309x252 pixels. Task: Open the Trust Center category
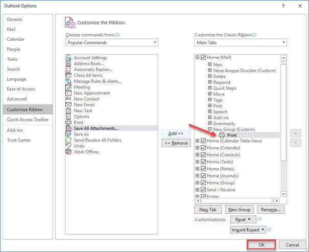click(19, 140)
